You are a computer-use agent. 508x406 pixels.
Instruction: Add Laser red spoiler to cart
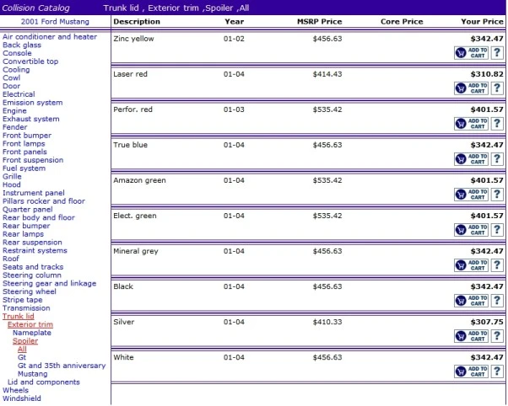pos(471,88)
